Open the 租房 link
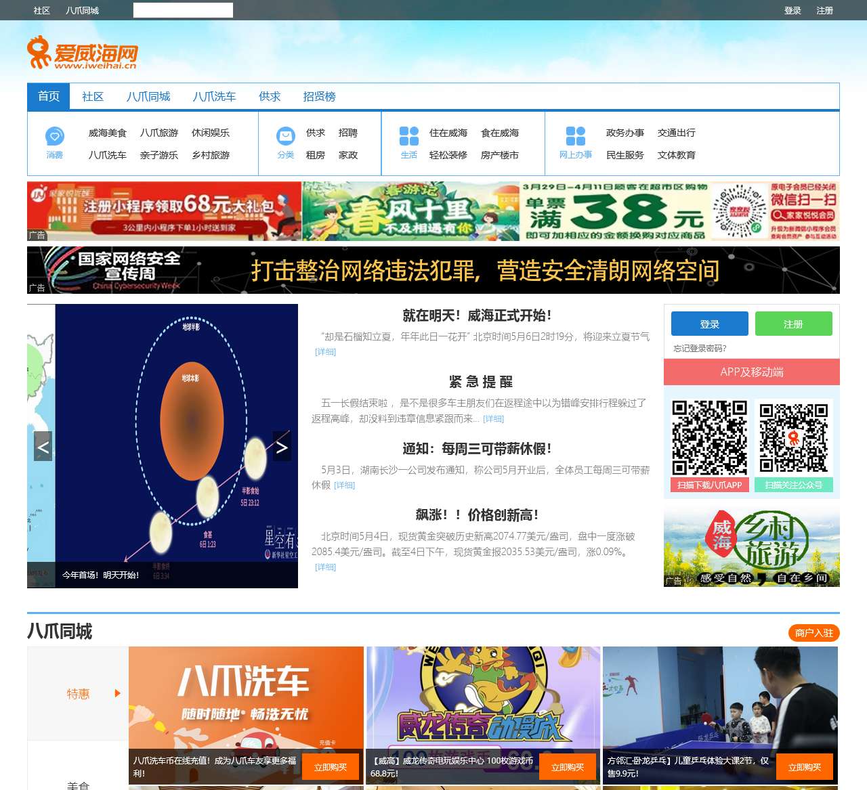 point(316,155)
